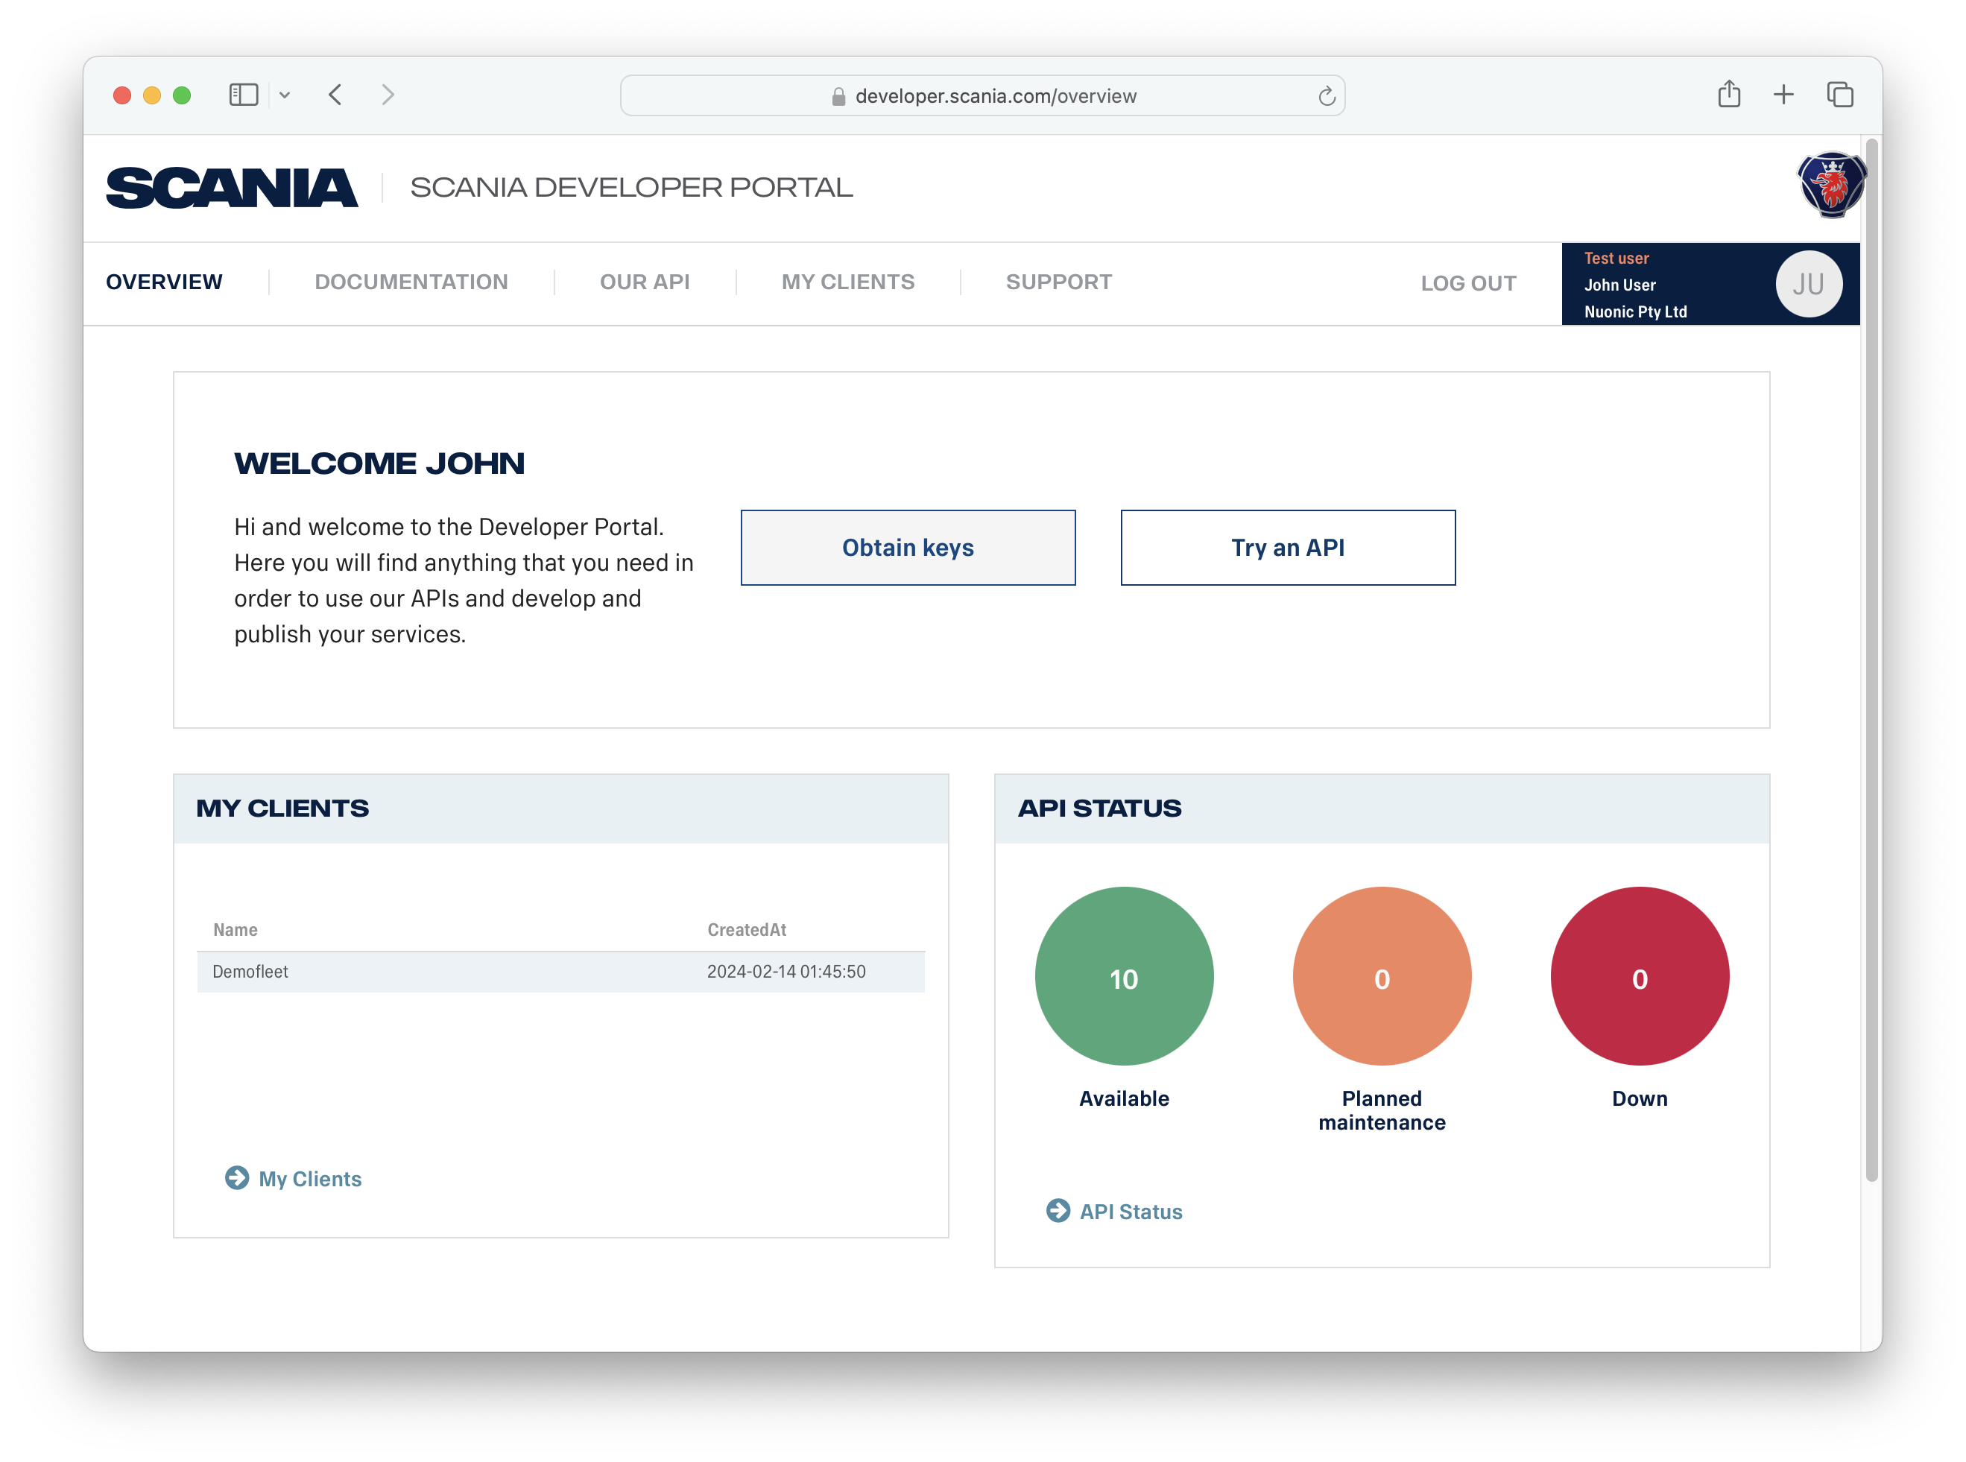Screen dimensions: 1966x1462
Task: Open the My Clients link at bottom
Action: tap(310, 1179)
